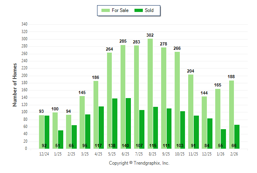Screen dimensions: 257x173
Task: Click the 3/25 For Sale bar of 145
Action: tap(82, 122)
